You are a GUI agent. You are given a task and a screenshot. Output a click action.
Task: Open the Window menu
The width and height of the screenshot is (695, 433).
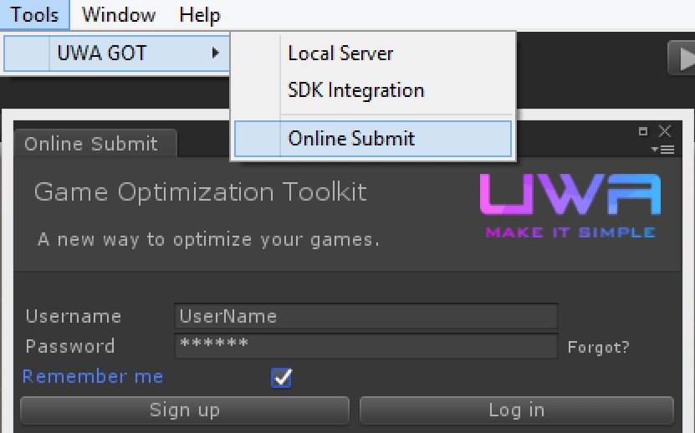click(119, 15)
